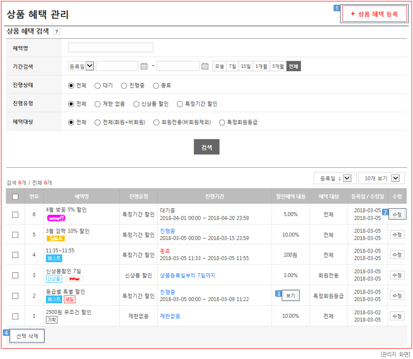
Task: Click the 기획 badge on row 1
Action: click(x=52, y=320)
